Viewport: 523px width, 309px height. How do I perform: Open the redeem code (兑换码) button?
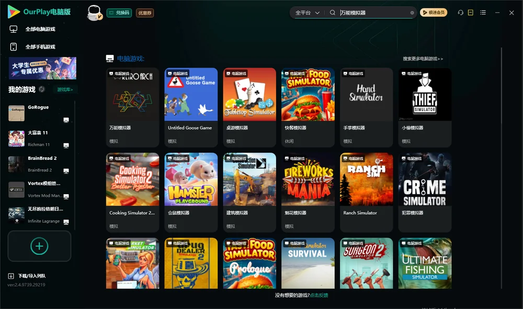pos(119,13)
